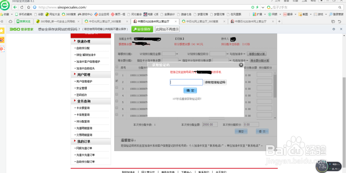Viewport: 346px width, 173px height.
Task: Switch to 跨屏浏览 tab
Action: (24, 21)
